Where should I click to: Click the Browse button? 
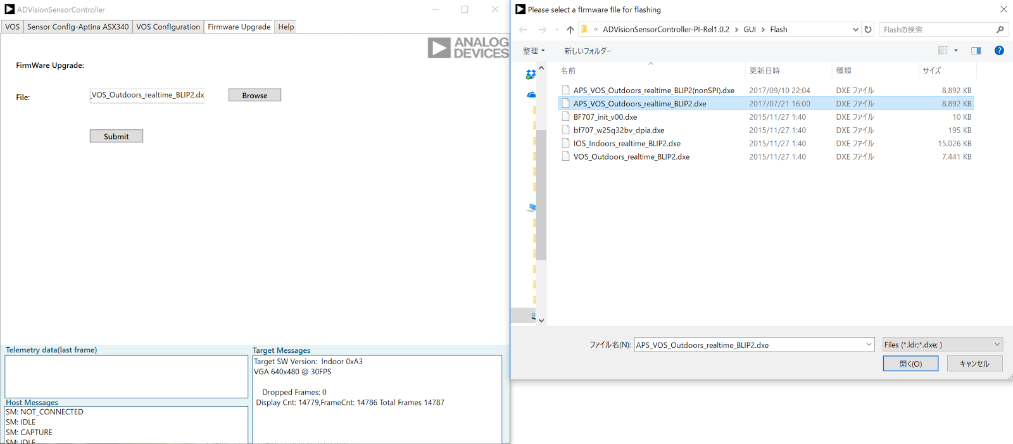(255, 95)
